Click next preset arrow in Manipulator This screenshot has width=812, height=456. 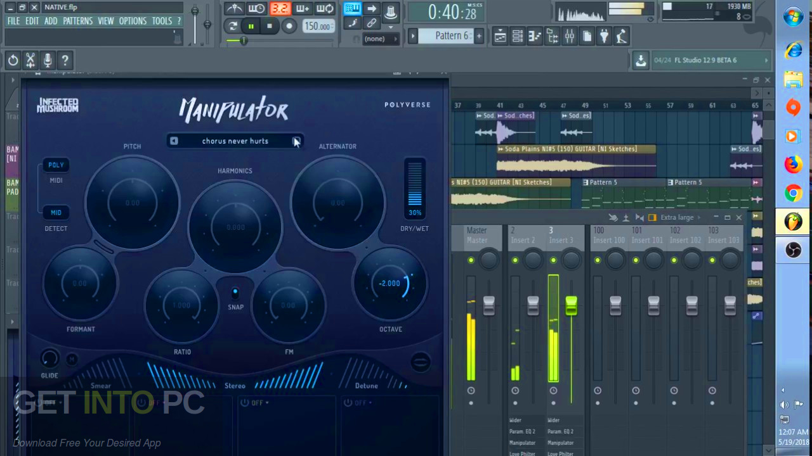[296, 141]
